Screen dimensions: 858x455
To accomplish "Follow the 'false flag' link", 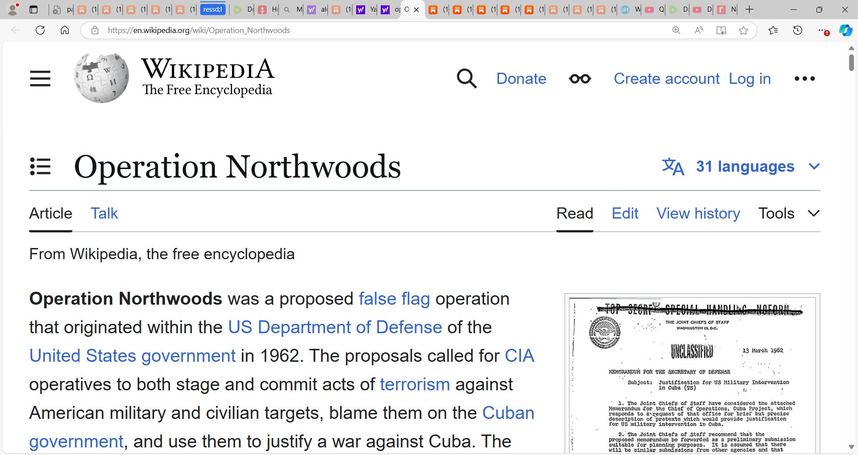I will [x=394, y=299].
